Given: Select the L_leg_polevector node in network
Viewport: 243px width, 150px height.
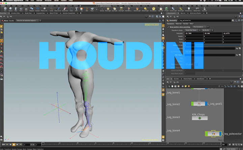Looking at the screenshot, I should [x=213, y=134].
